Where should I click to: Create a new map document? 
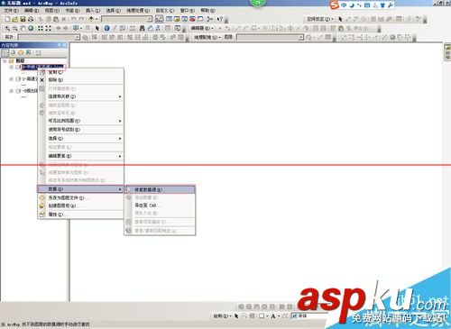tap(7, 19)
